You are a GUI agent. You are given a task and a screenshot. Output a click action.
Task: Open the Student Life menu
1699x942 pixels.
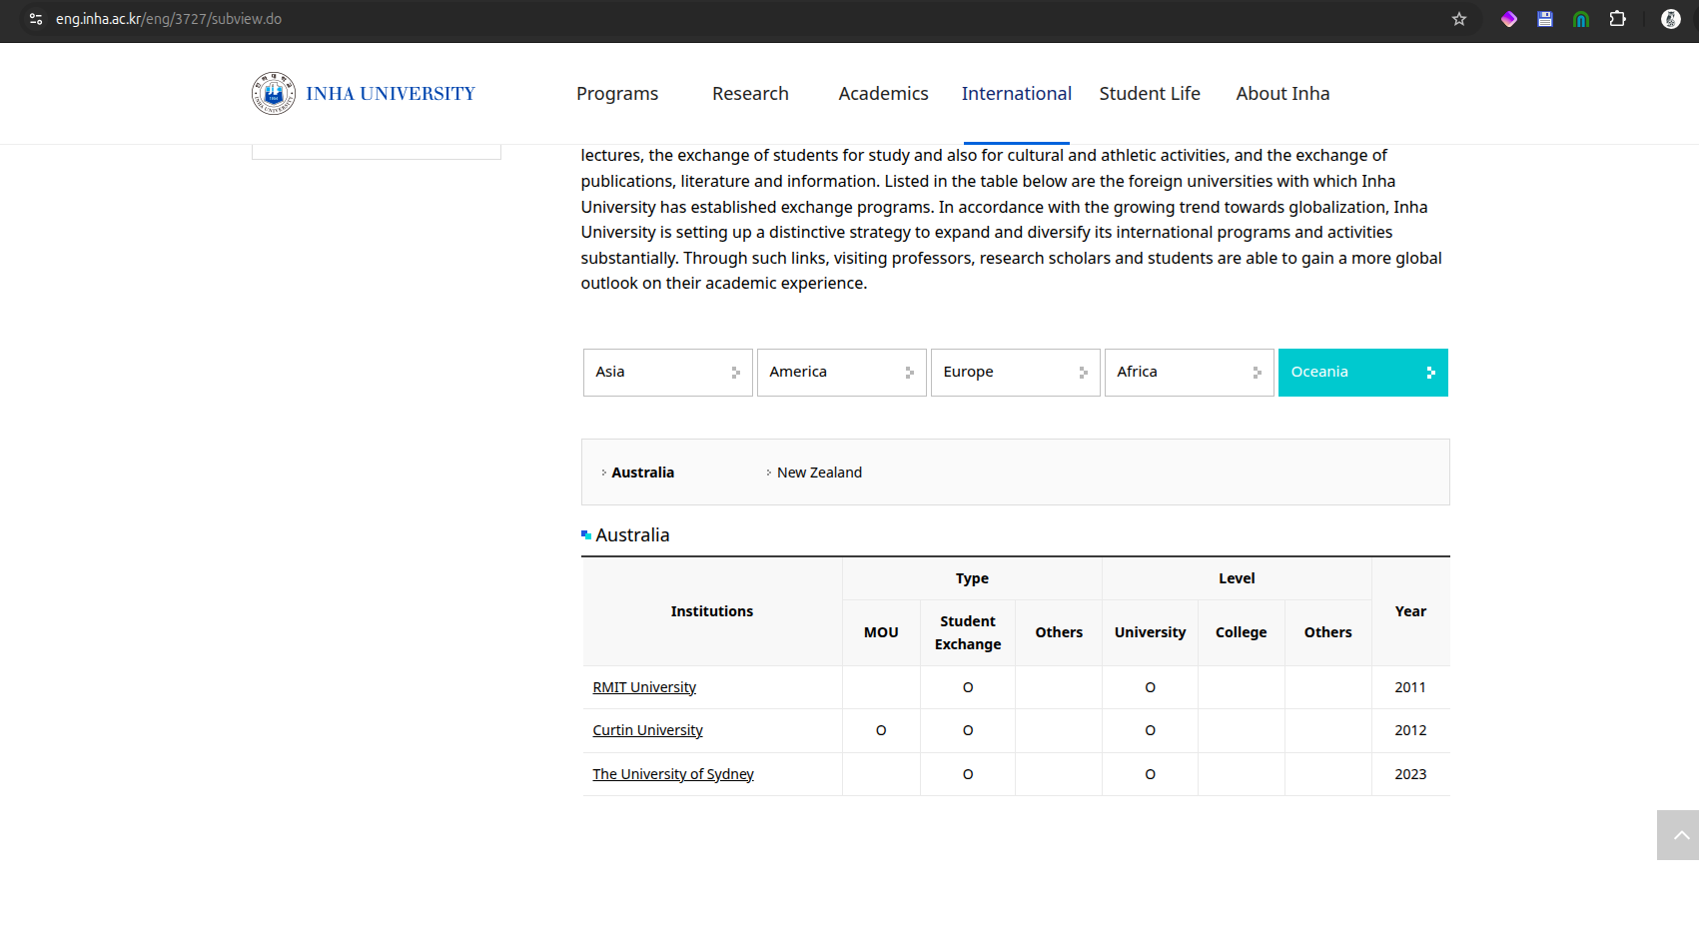1150,93
